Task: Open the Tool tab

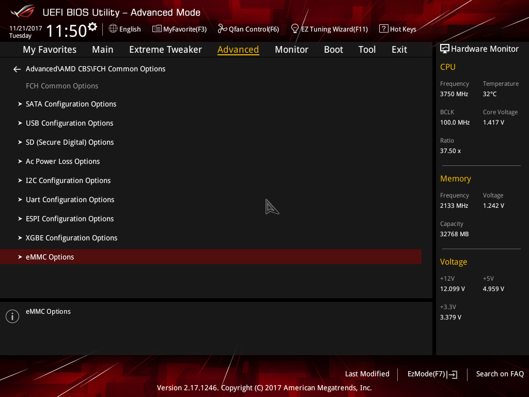Action: pos(367,50)
